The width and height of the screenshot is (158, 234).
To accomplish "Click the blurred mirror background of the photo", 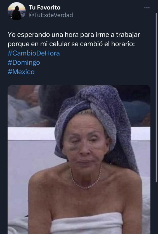I will pos(30,106).
